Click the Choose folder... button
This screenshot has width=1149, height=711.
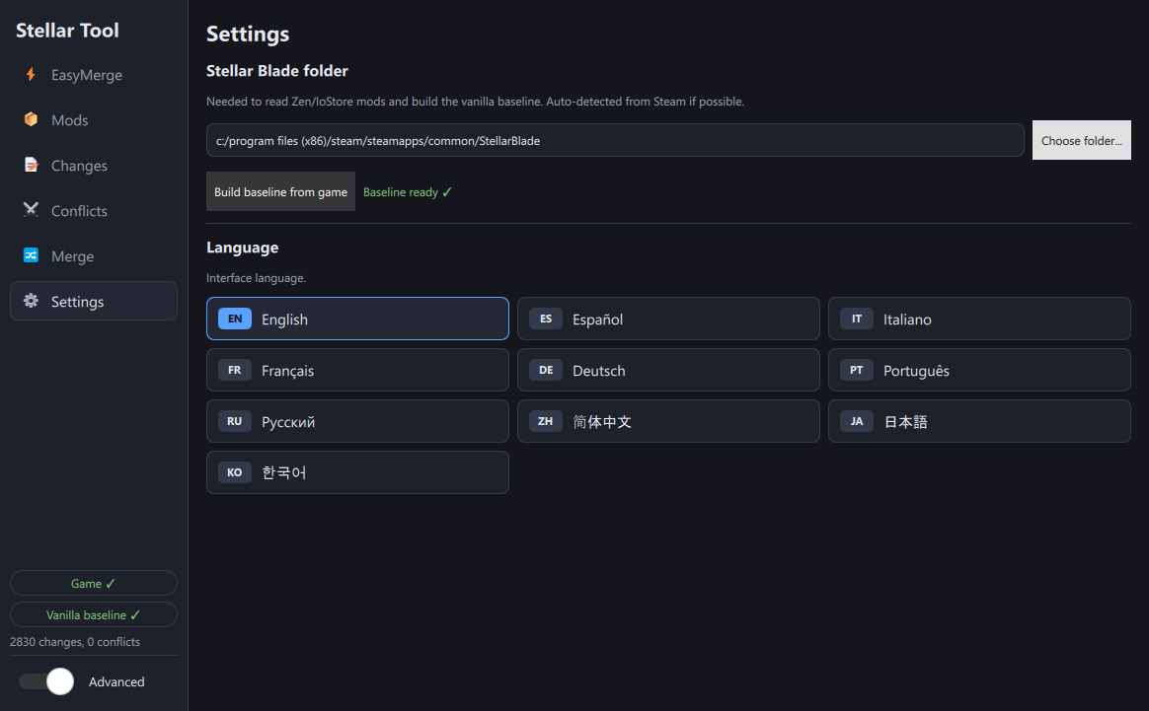point(1082,140)
